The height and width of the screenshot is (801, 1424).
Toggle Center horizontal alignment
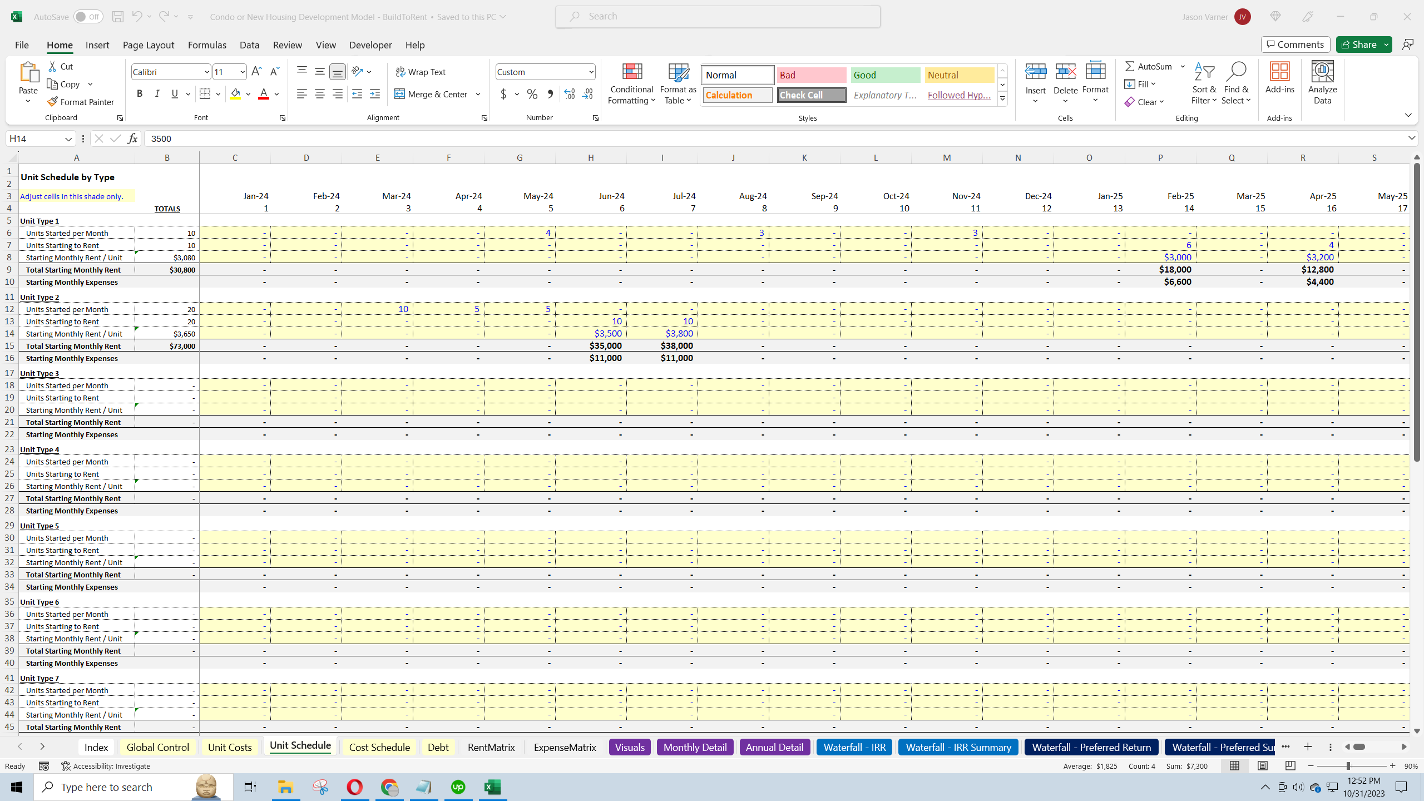[x=319, y=94]
